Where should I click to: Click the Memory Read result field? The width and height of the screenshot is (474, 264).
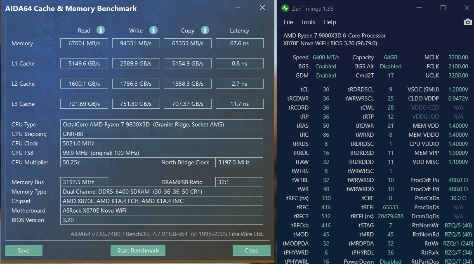(84, 43)
